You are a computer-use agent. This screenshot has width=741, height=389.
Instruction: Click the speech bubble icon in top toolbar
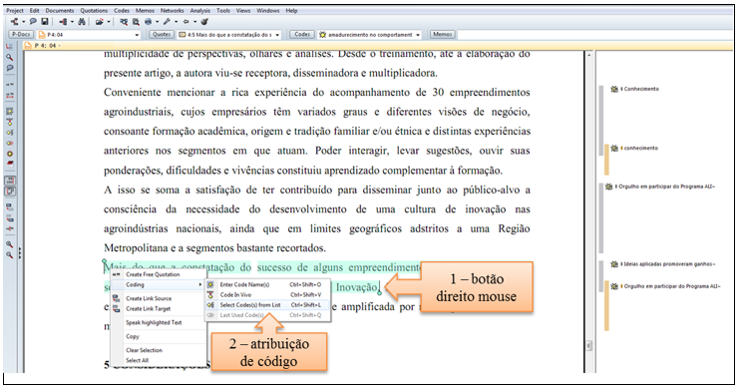click(33, 22)
